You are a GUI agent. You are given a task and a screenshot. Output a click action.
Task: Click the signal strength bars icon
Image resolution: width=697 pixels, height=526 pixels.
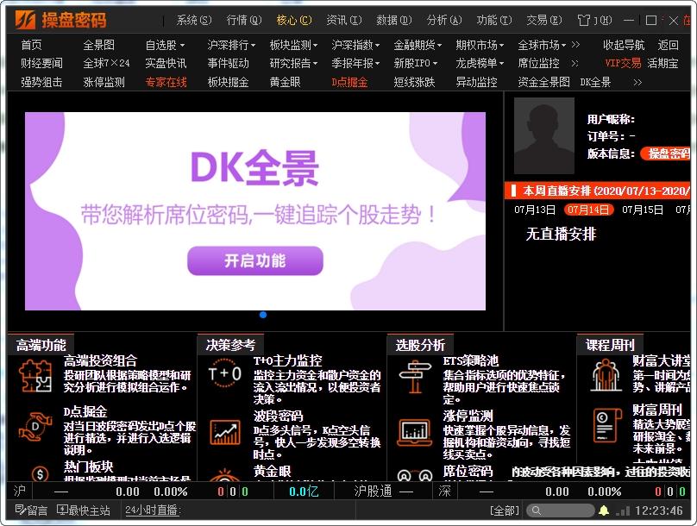[623, 510]
